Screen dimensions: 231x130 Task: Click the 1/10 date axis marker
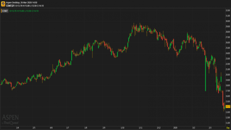(123, 127)
